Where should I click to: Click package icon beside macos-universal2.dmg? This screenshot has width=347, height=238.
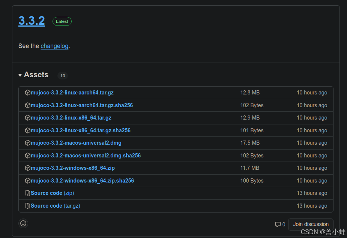(28, 143)
